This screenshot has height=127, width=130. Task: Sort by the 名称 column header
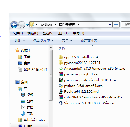pyautogui.click(x=62, y=49)
